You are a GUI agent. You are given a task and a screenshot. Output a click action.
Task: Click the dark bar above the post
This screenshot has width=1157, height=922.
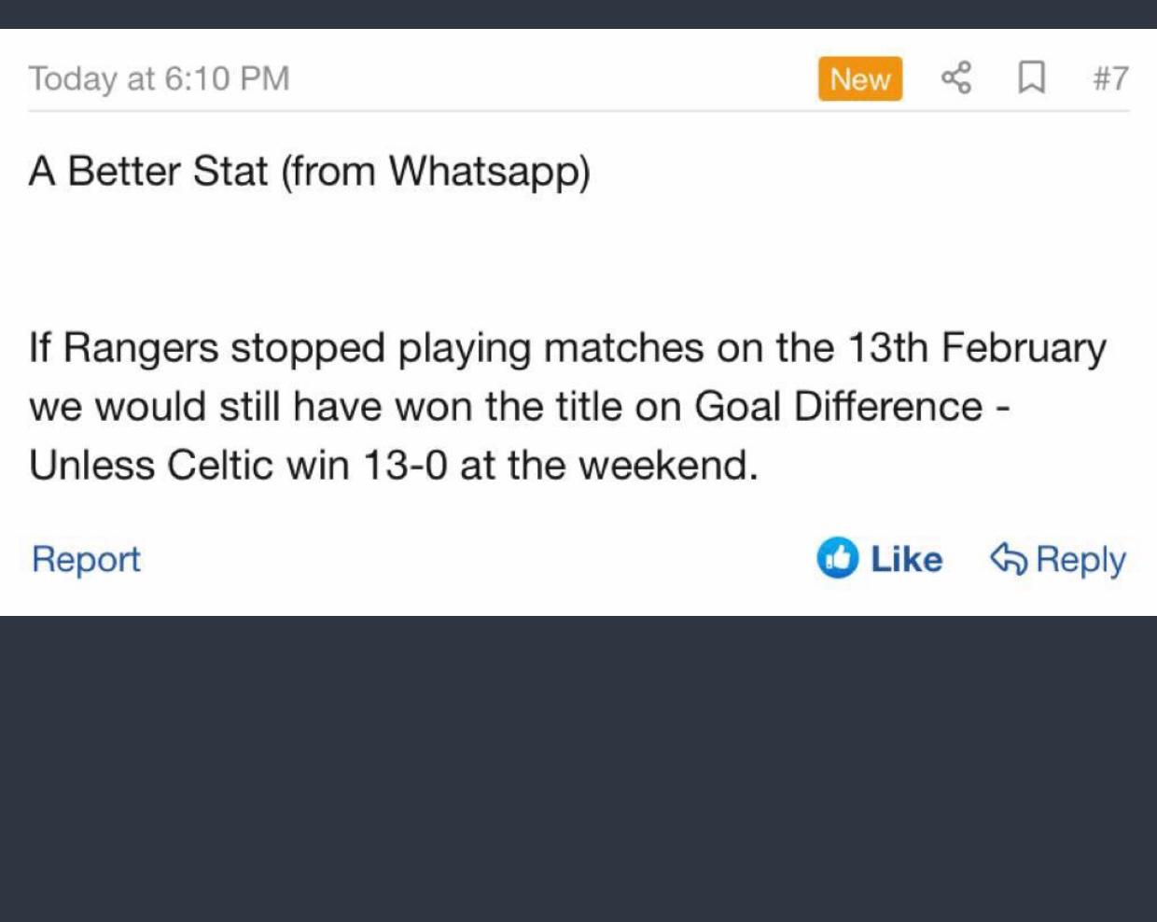click(x=578, y=13)
